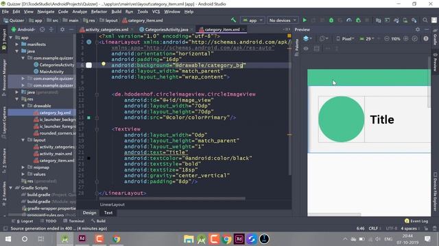
Task: Open the VCS menu
Action: pos(156,12)
